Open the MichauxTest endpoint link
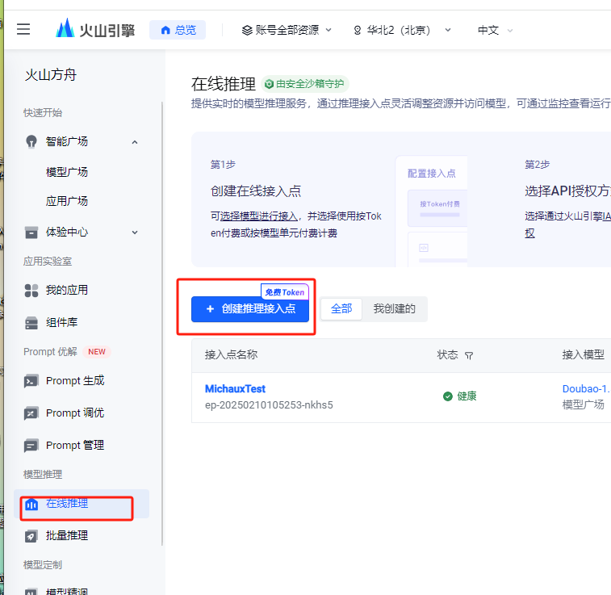The width and height of the screenshot is (611, 595). [235, 389]
